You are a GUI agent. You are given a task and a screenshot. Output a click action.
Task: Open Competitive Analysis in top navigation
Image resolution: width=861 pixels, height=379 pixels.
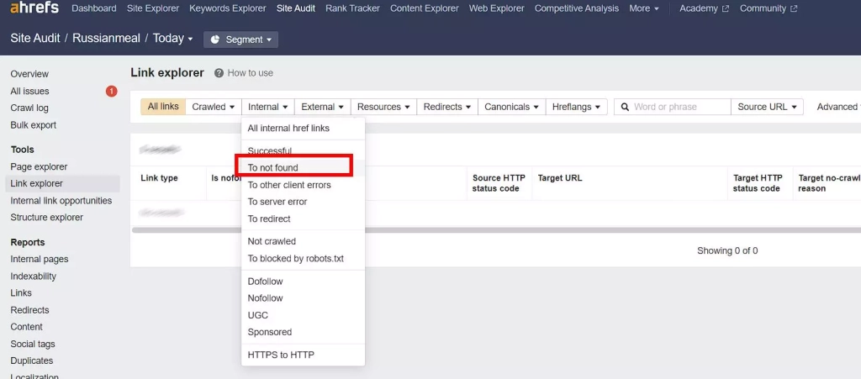pos(577,8)
